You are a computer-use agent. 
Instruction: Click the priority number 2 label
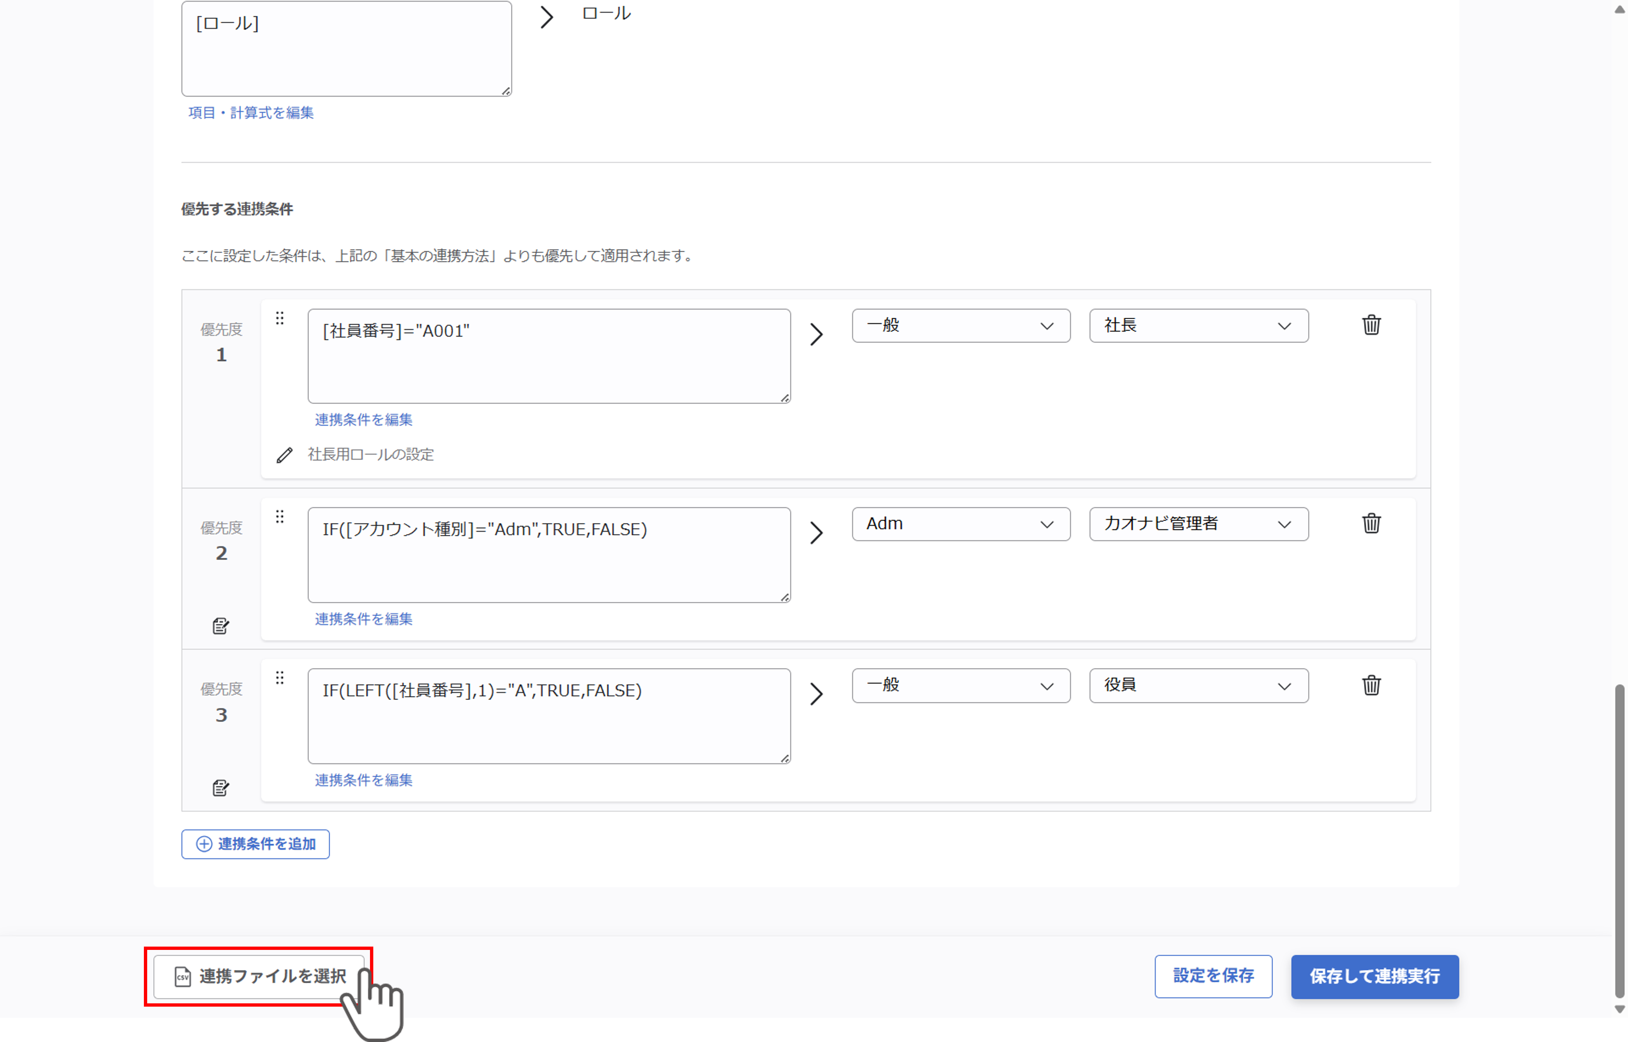point(221,553)
